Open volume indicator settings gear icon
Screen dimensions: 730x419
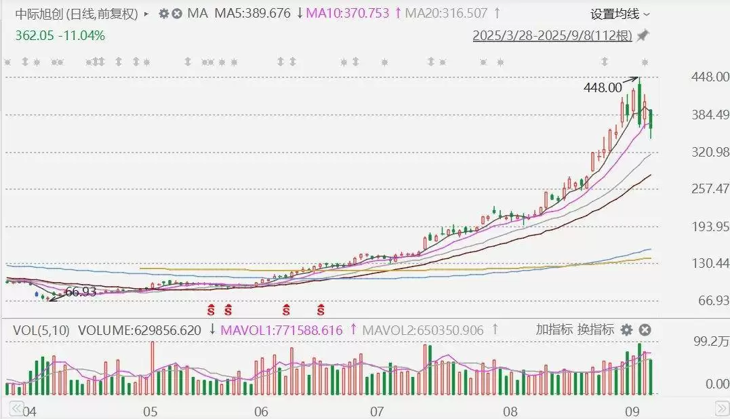click(x=626, y=330)
